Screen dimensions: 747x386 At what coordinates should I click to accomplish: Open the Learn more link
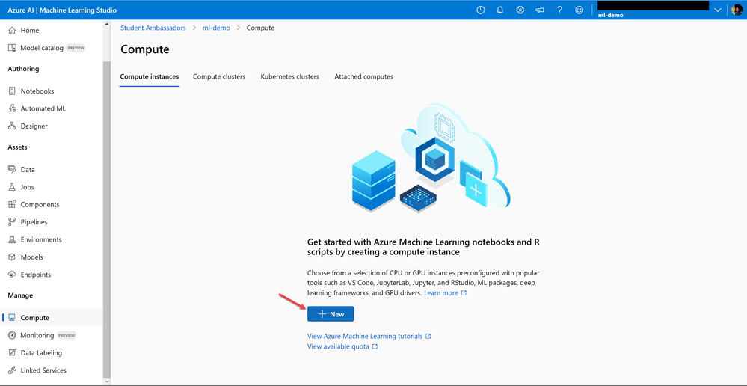pyautogui.click(x=446, y=293)
